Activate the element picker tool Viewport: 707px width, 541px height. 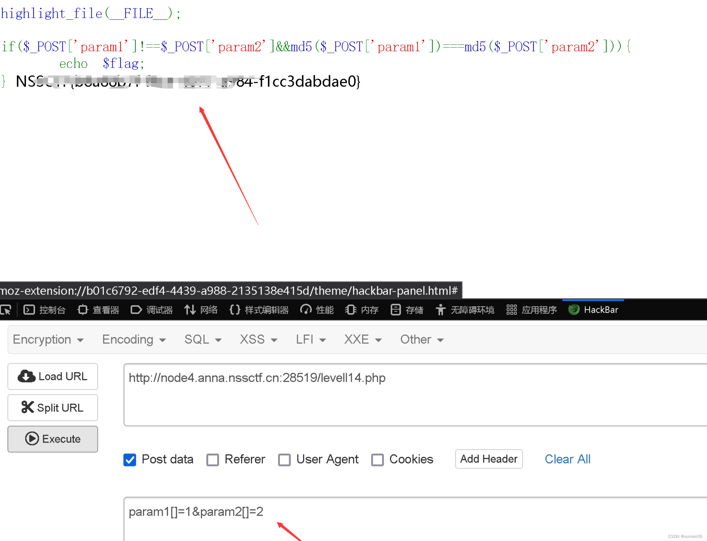coord(6,310)
